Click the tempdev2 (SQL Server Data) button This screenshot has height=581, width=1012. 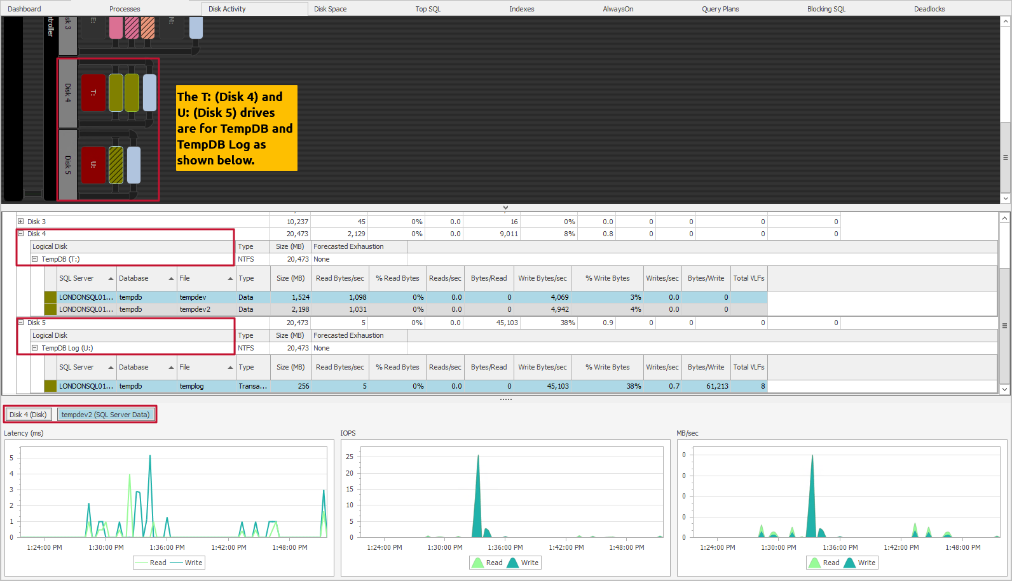coord(106,415)
